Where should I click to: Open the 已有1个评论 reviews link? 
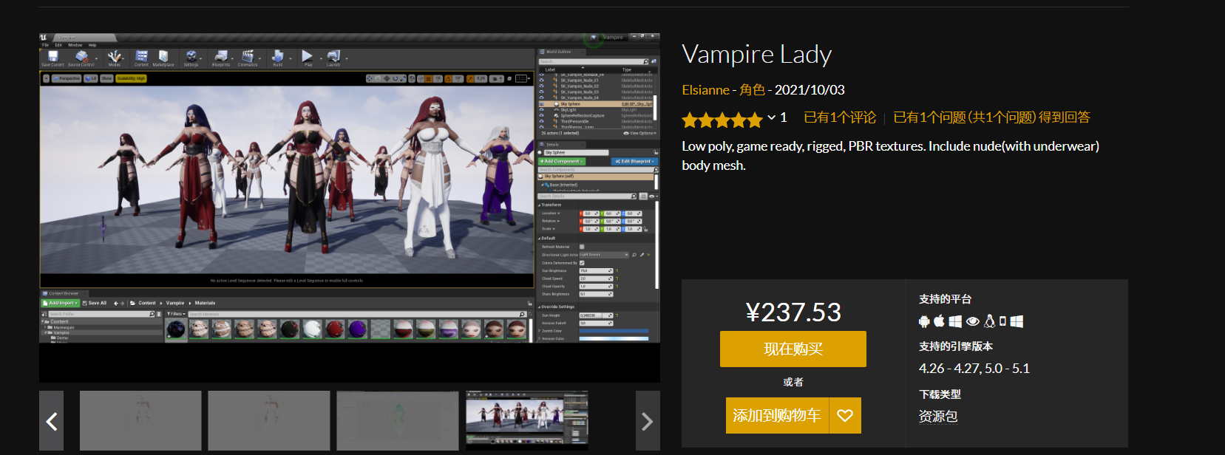point(840,117)
